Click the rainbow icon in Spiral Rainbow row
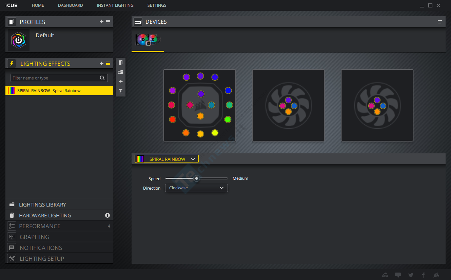451x280 pixels. tap(11, 91)
